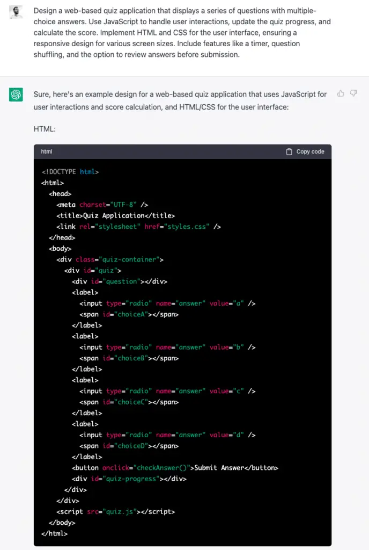This screenshot has height=550, width=369.
Task: Click the assistant's intro response paragraph
Action: coord(180,100)
